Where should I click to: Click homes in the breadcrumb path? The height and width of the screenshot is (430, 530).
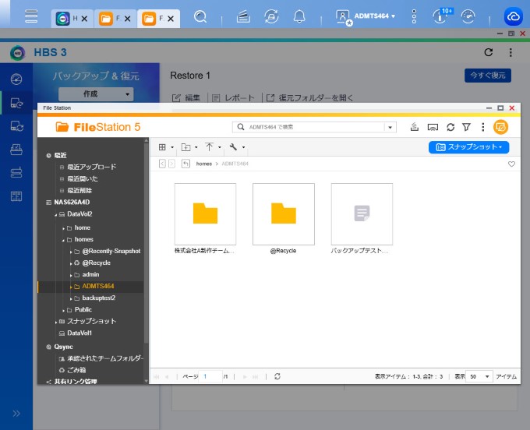coord(204,164)
